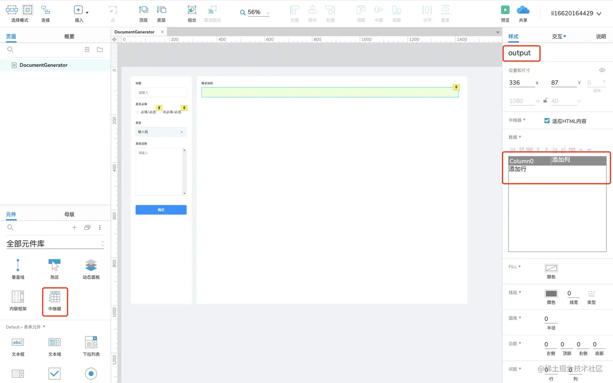Open the 线段 line 颜色 color swatch
This screenshot has height=383, width=613.
tap(551, 293)
